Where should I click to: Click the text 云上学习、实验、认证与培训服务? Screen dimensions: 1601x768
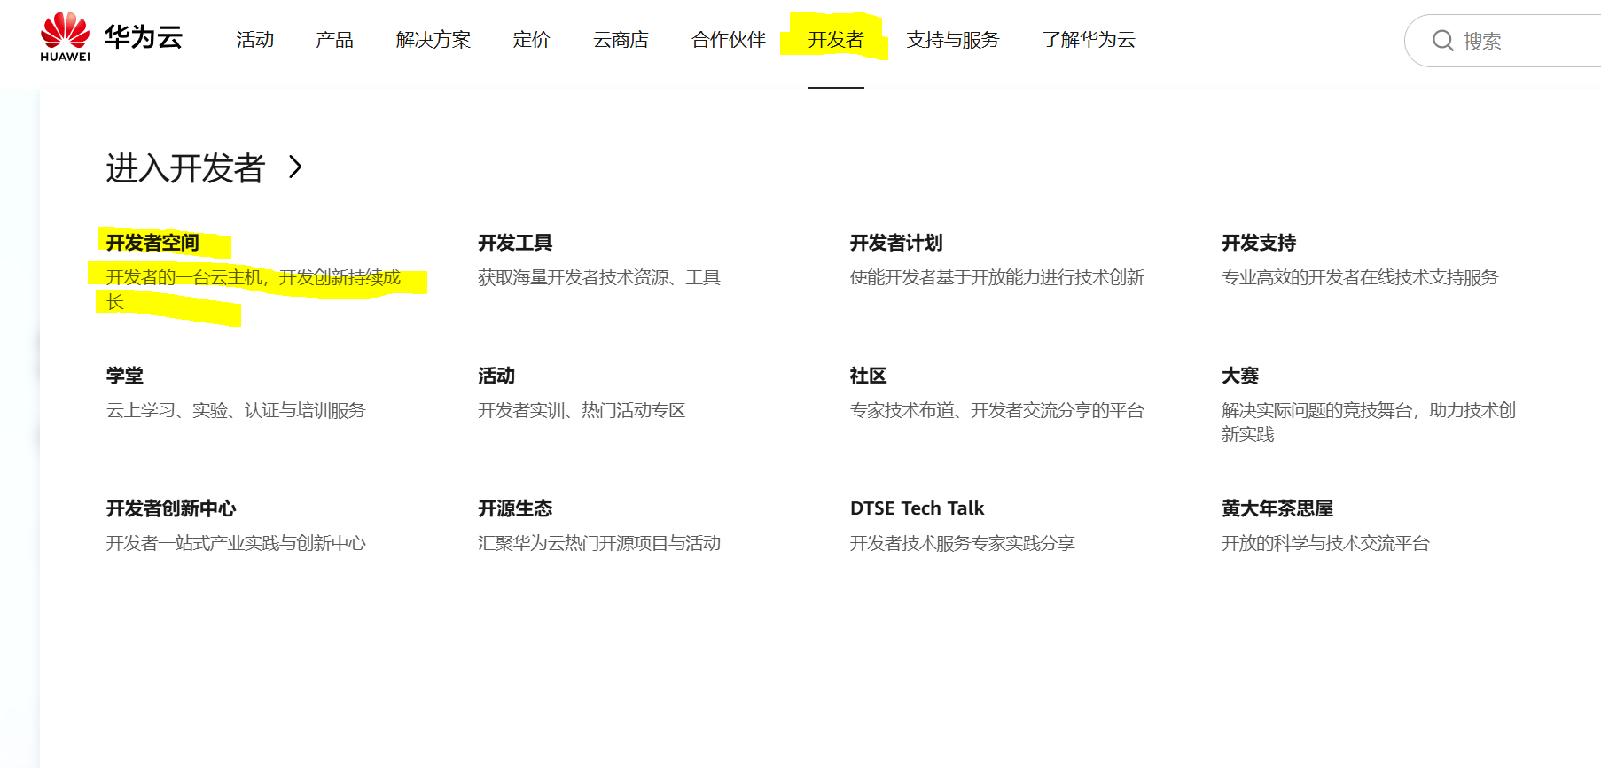[236, 410]
